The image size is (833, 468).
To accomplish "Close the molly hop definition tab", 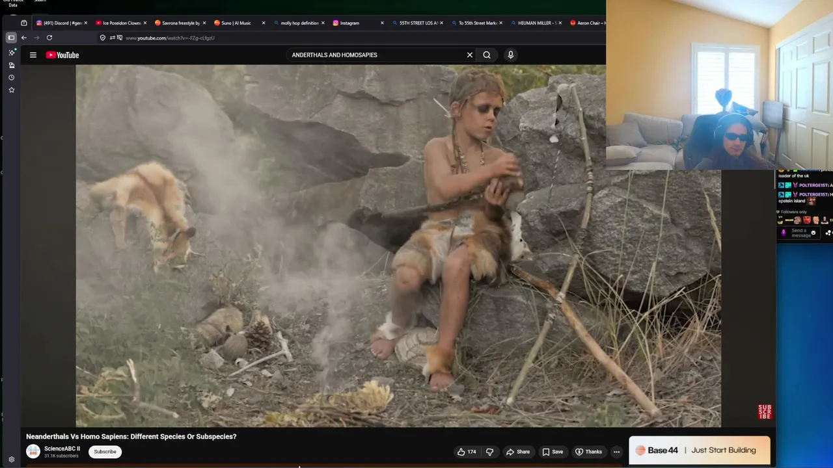I will (x=323, y=23).
